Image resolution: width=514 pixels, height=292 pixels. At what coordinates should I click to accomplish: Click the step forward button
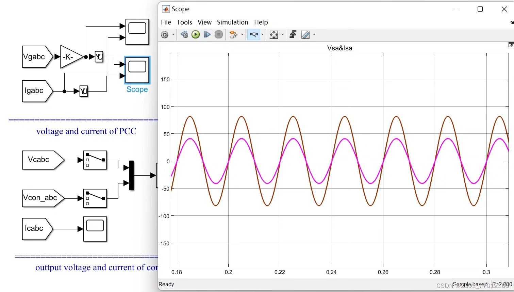[x=207, y=35]
